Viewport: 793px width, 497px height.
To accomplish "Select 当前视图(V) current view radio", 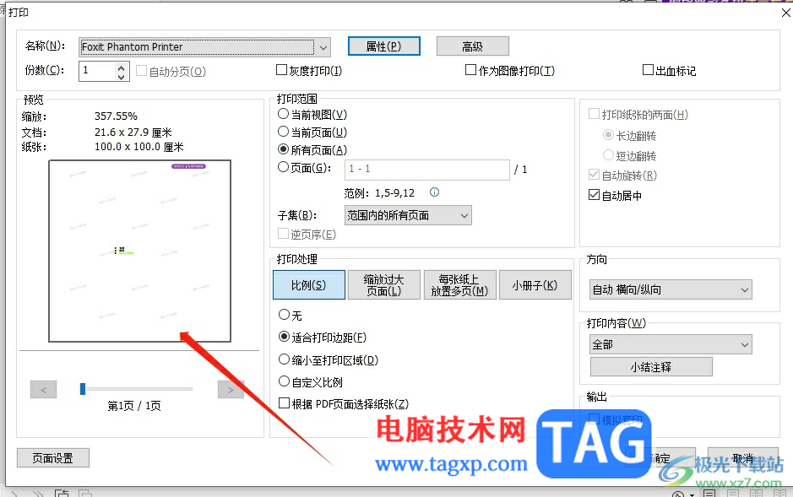I will [x=283, y=114].
